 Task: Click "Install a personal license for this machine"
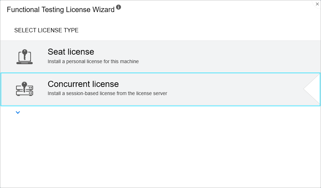point(93,61)
